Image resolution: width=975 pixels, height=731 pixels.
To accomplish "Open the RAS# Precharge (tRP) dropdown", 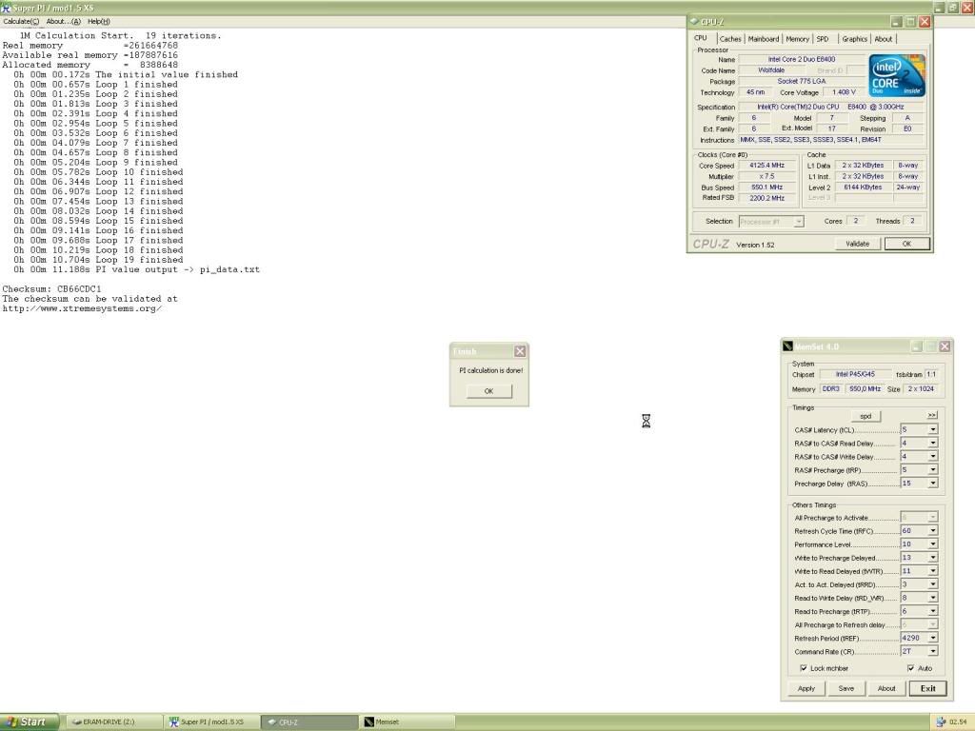I will point(933,470).
